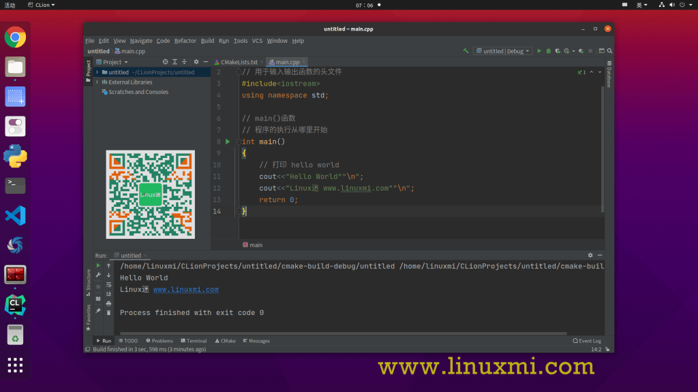The image size is (698, 392).
Task: Open the File menu
Action: 89,40
